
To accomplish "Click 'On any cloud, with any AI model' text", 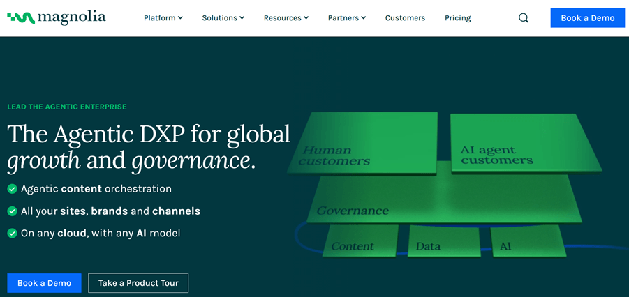I will point(101,233).
